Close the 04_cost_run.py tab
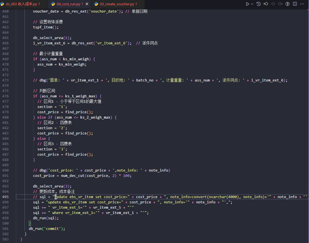309x243 pixels. tap(87, 4)
